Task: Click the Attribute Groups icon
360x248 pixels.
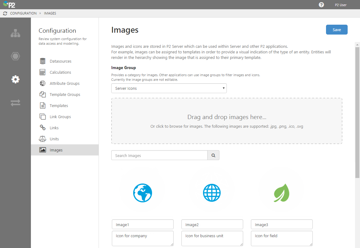Action: pos(42,83)
